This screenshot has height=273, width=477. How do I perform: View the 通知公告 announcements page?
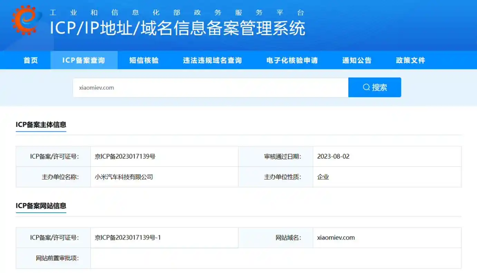click(356, 60)
